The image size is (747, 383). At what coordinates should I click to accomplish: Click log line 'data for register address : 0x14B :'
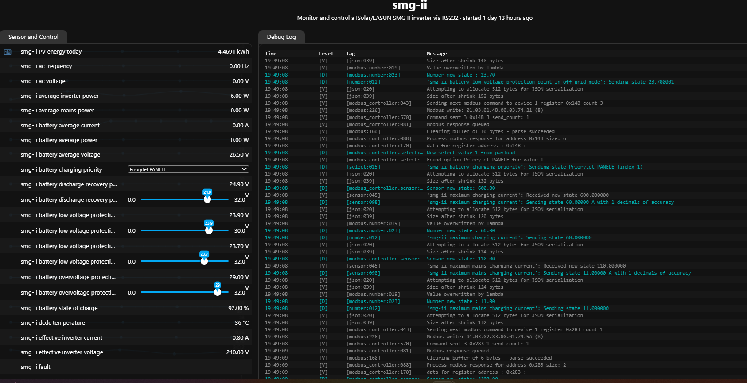point(476,146)
